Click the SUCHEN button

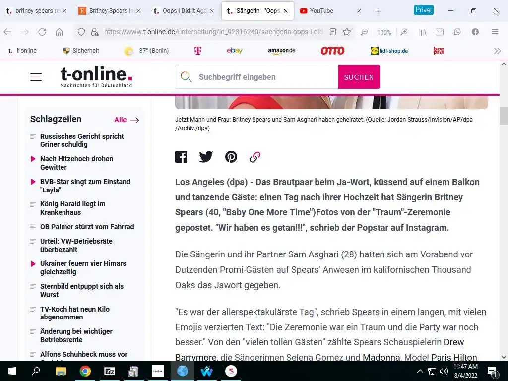(359, 77)
